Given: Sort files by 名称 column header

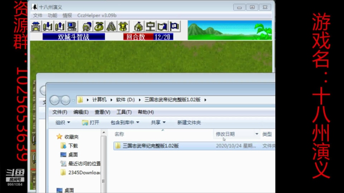Looking at the screenshot, I should [119, 134].
